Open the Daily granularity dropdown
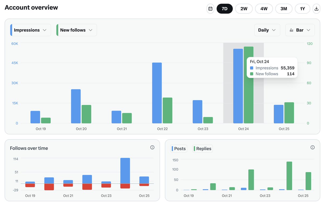 (x=267, y=30)
